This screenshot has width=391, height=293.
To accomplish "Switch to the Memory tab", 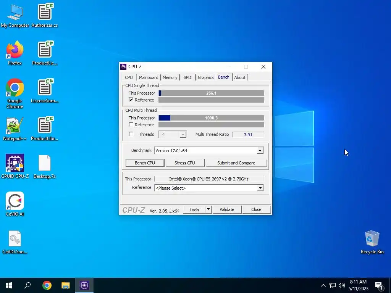I will point(170,77).
